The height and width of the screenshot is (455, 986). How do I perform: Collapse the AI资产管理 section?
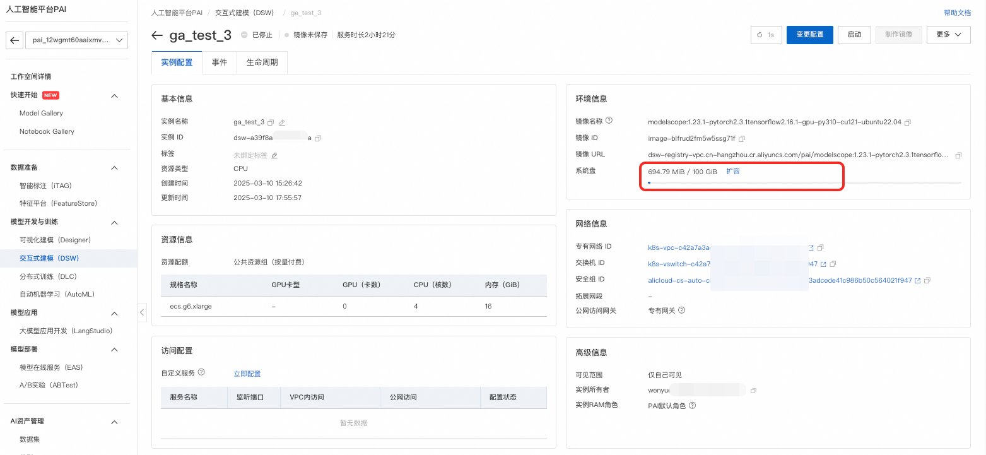click(114, 422)
